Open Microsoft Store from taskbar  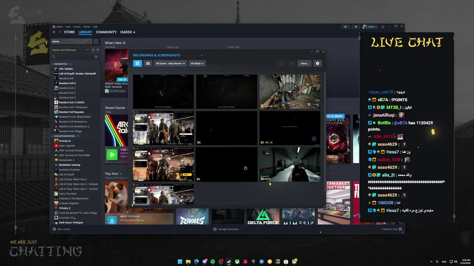(x=286, y=262)
